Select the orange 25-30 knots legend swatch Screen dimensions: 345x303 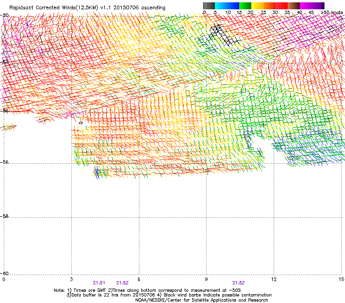click(269, 6)
